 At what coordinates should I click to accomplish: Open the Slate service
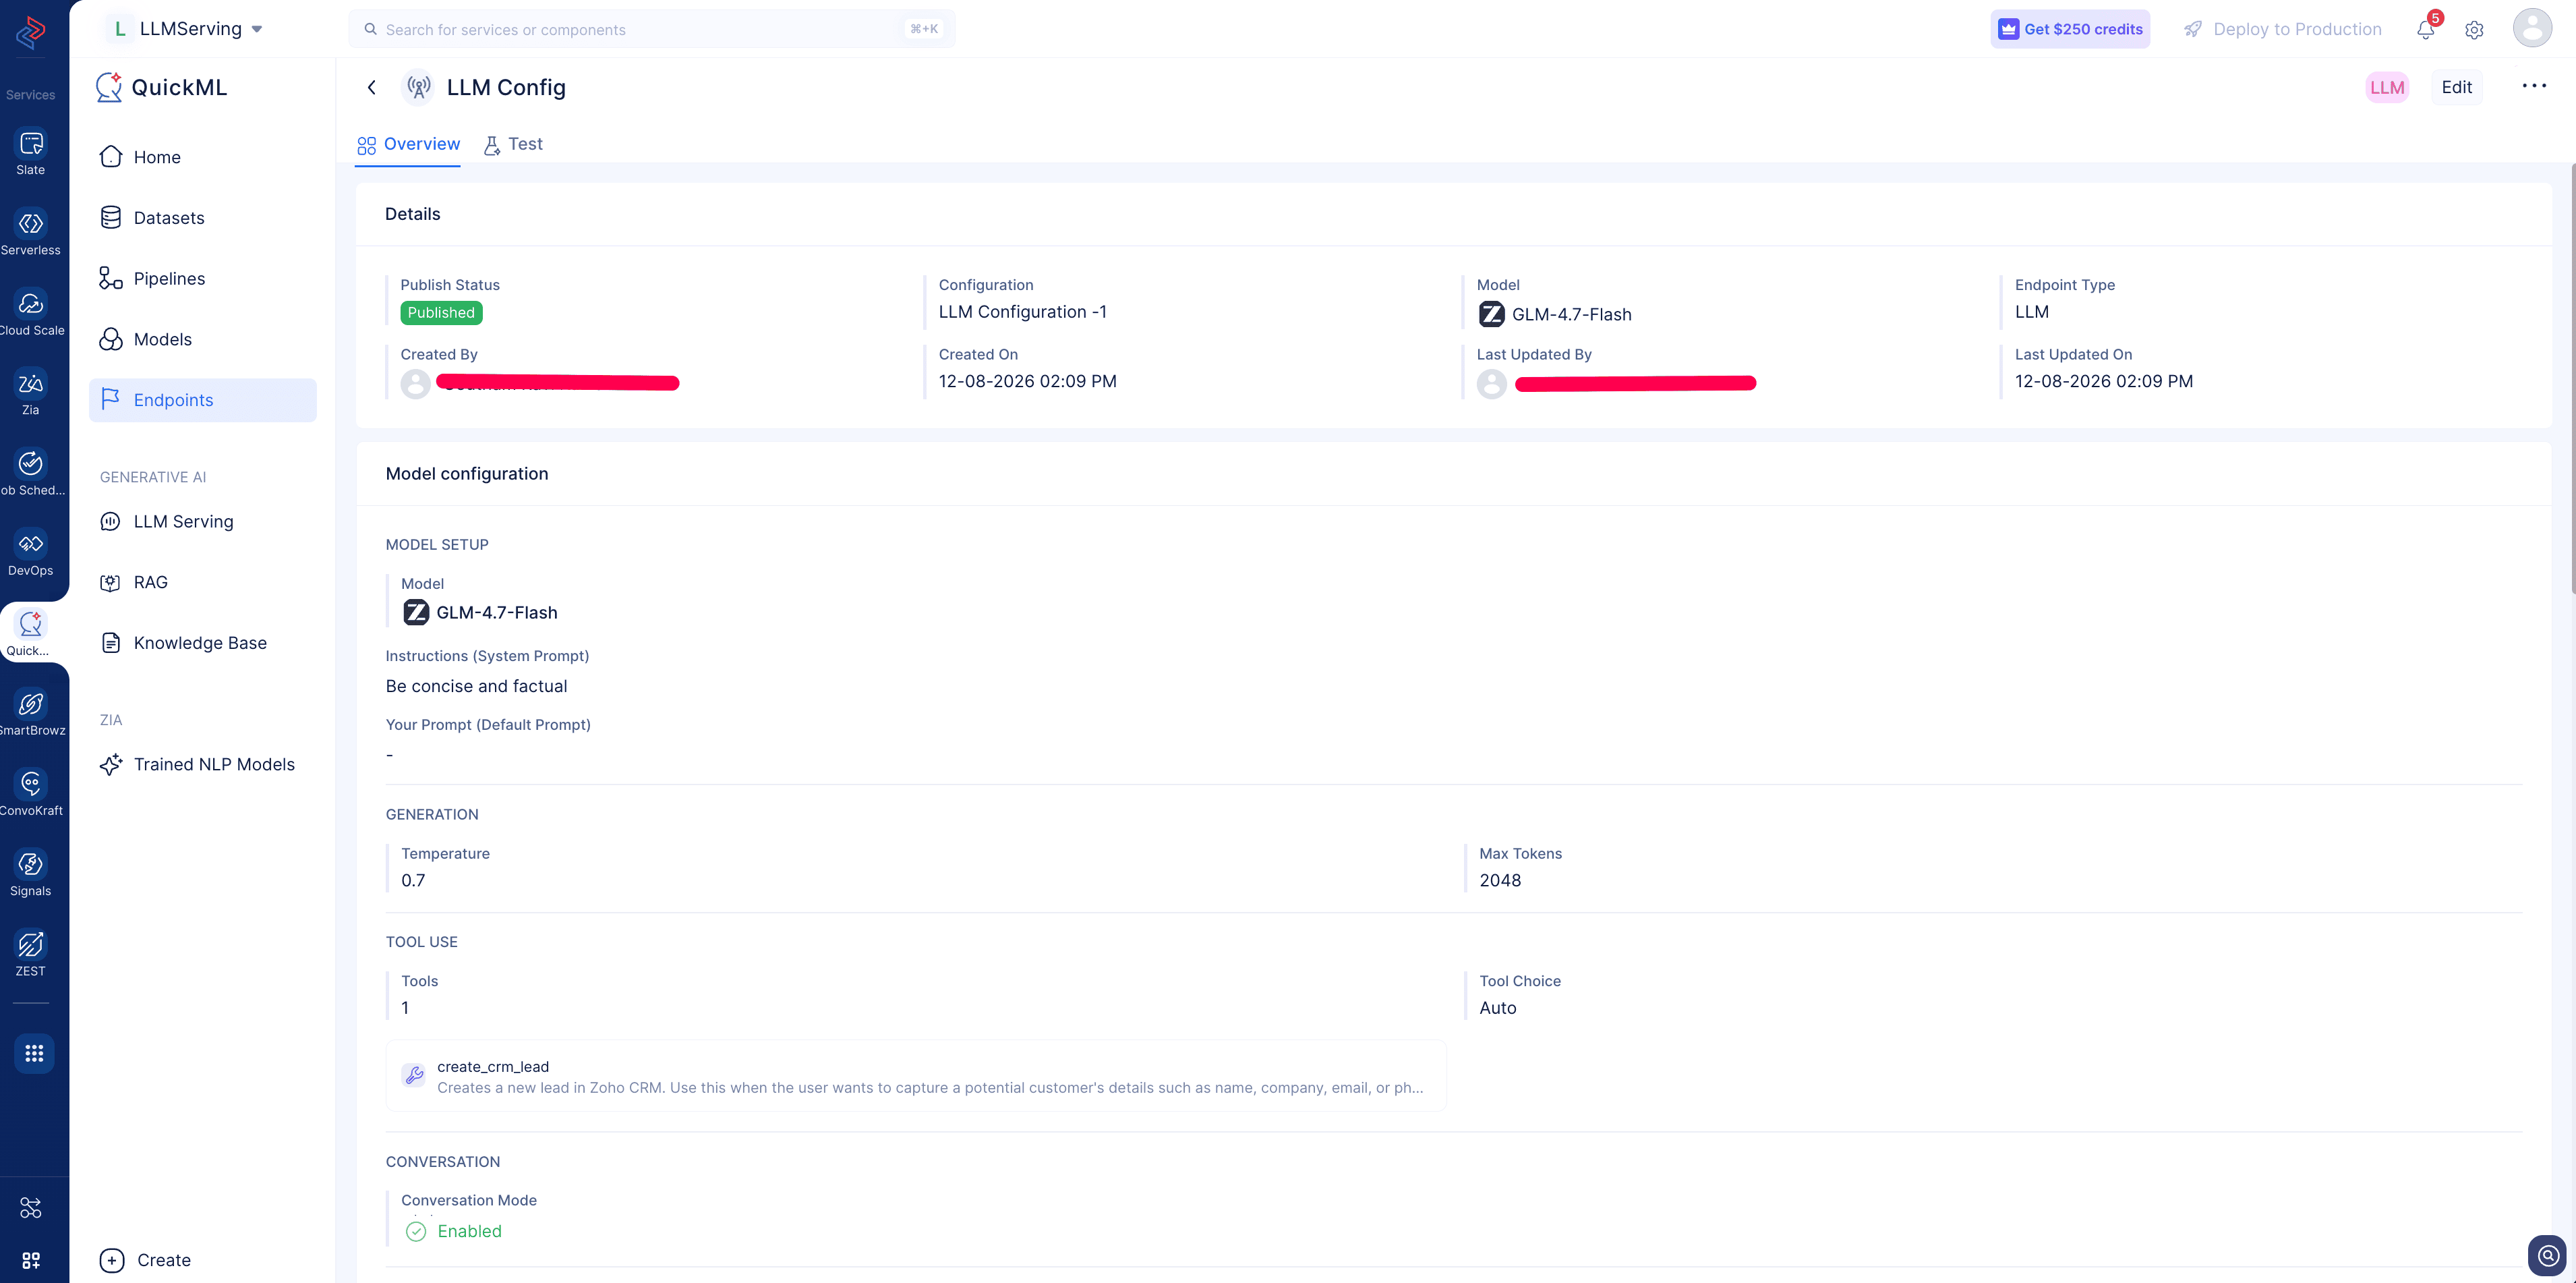31,153
